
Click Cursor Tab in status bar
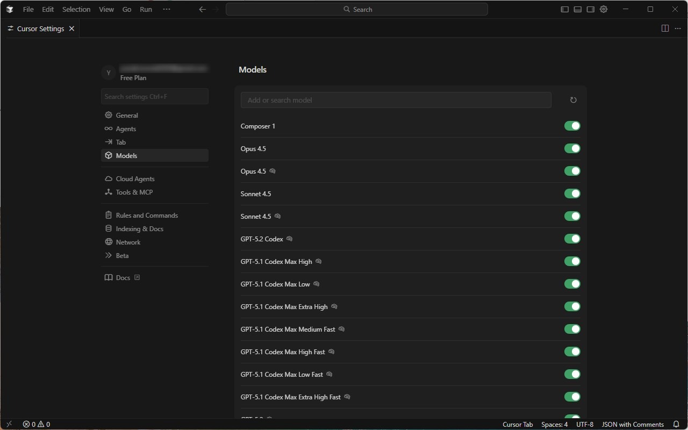[517, 424]
